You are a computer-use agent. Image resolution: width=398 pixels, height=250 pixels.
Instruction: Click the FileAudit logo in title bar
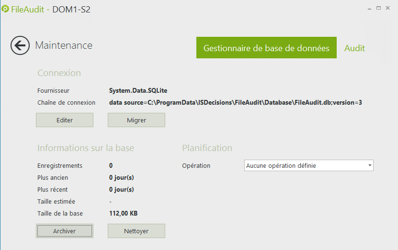click(5, 9)
